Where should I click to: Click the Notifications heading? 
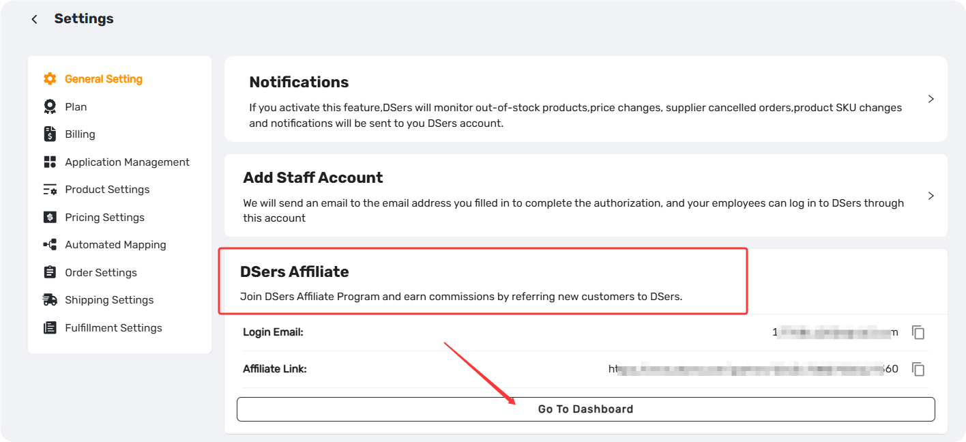299,82
